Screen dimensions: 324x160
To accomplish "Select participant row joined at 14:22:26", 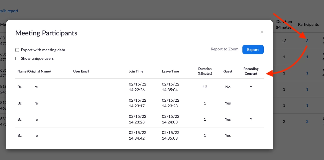I will pos(140,87).
